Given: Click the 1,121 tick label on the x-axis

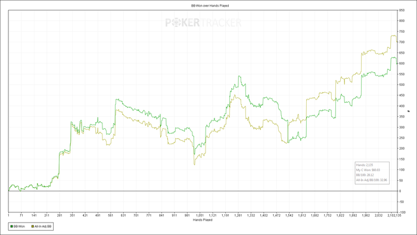Looking at the screenshot, I should coord(213,215).
